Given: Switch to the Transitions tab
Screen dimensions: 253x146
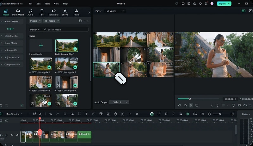Looking at the screenshot, I should coord(53,13).
